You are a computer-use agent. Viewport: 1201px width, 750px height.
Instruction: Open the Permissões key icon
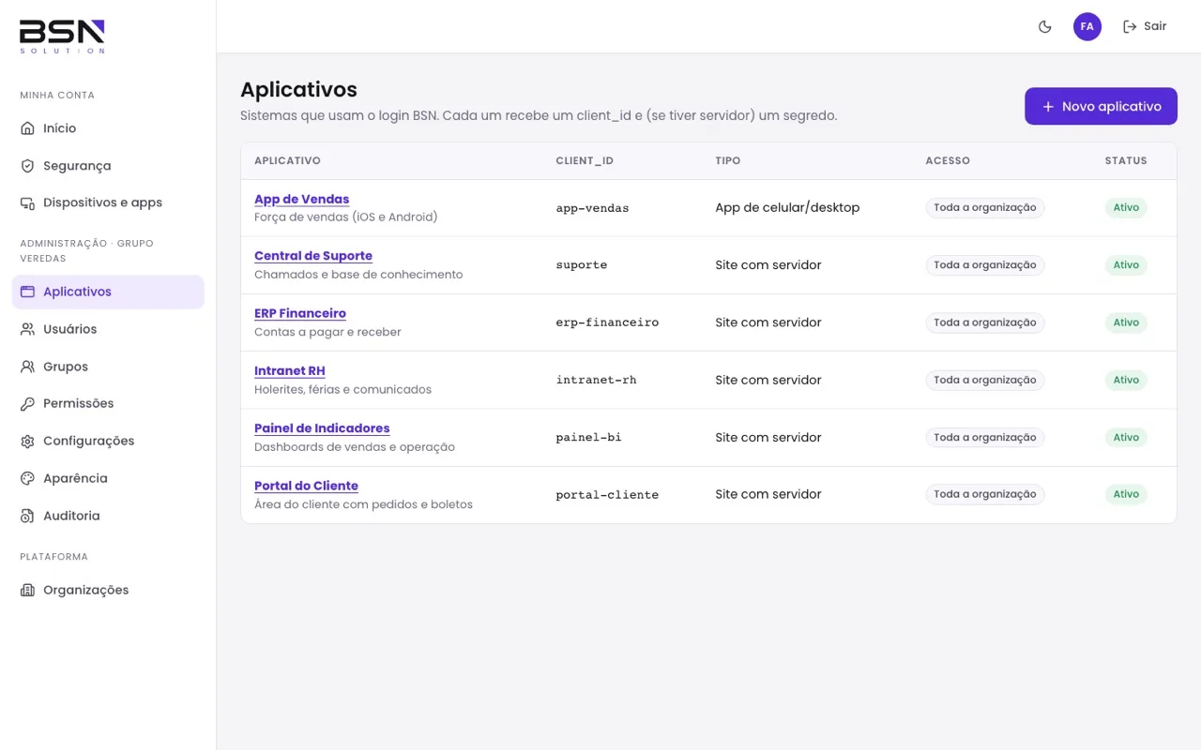tap(28, 404)
